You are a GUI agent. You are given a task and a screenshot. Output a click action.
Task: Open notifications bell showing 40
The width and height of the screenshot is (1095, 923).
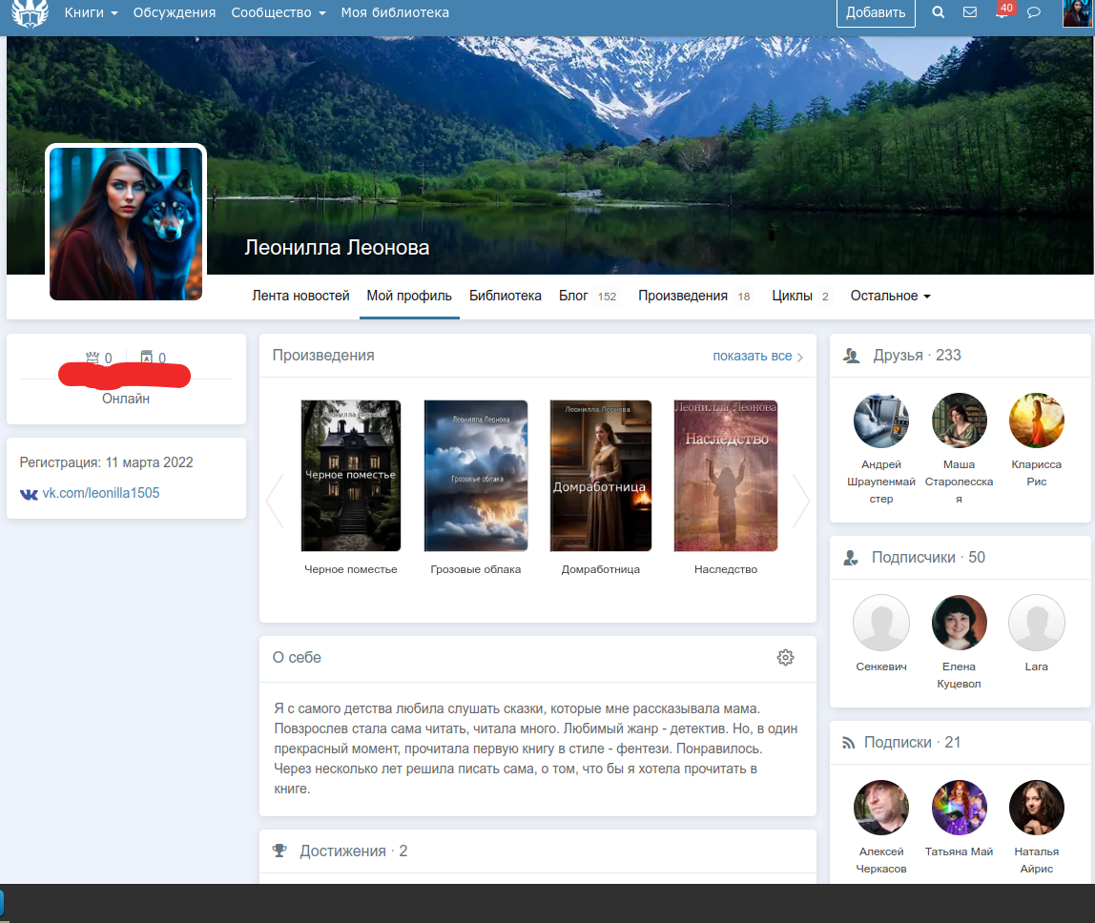tap(1002, 12)
